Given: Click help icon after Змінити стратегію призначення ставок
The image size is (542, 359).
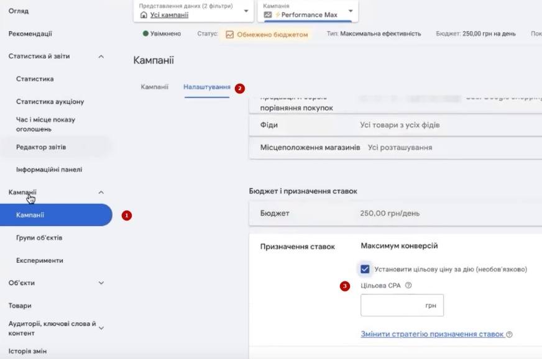Looking at the screenshot, I should [x=510, y=334].
